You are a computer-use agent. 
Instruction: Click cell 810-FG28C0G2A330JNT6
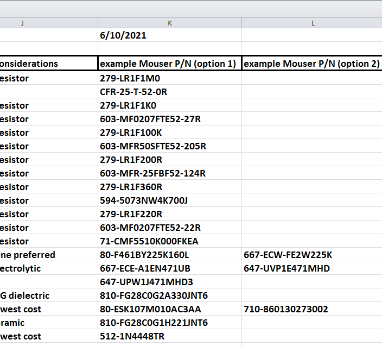[170, 295]
